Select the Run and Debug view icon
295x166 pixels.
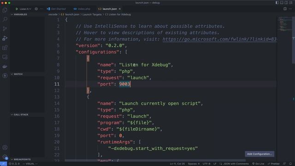pos(5,38)
